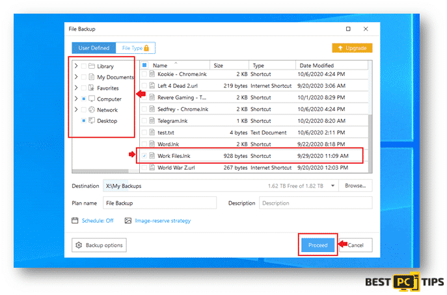Click the Cancel button
This screenshot has height=295, width=447.
(356, 245)
